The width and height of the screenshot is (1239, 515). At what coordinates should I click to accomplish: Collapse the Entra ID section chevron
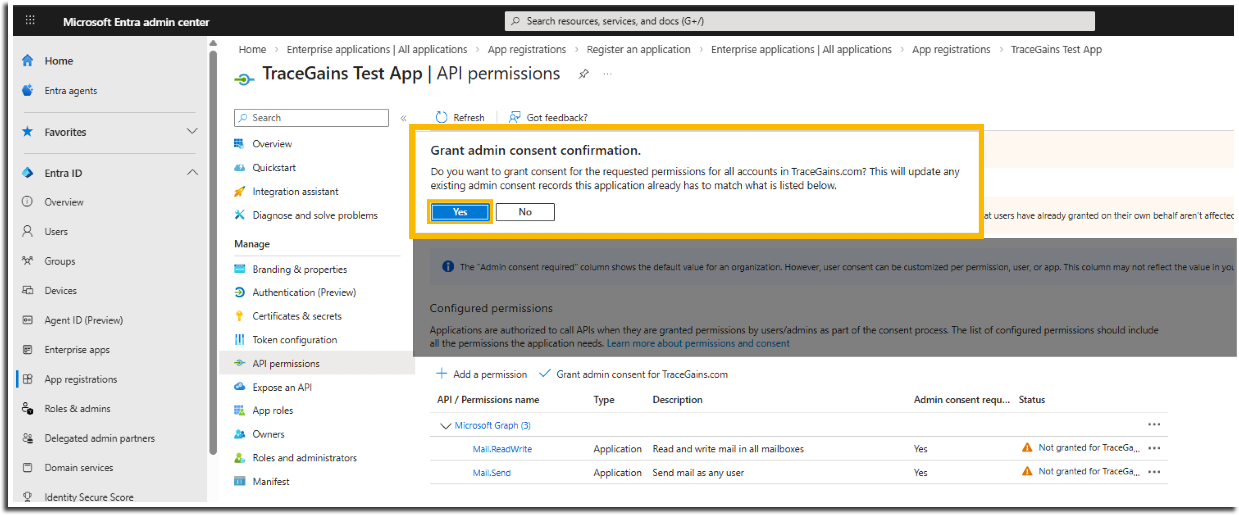coord(192,173)
